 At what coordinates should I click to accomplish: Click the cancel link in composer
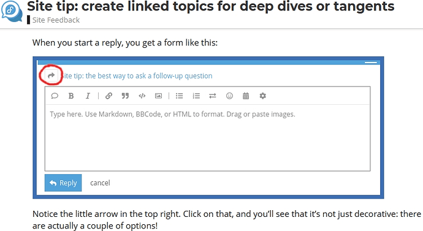[100, 183]
